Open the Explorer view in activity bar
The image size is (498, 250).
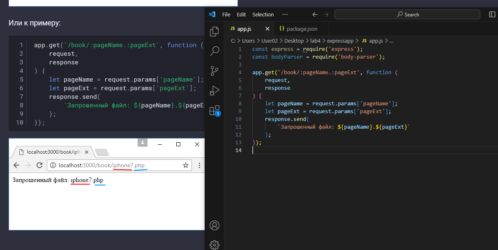214,32
